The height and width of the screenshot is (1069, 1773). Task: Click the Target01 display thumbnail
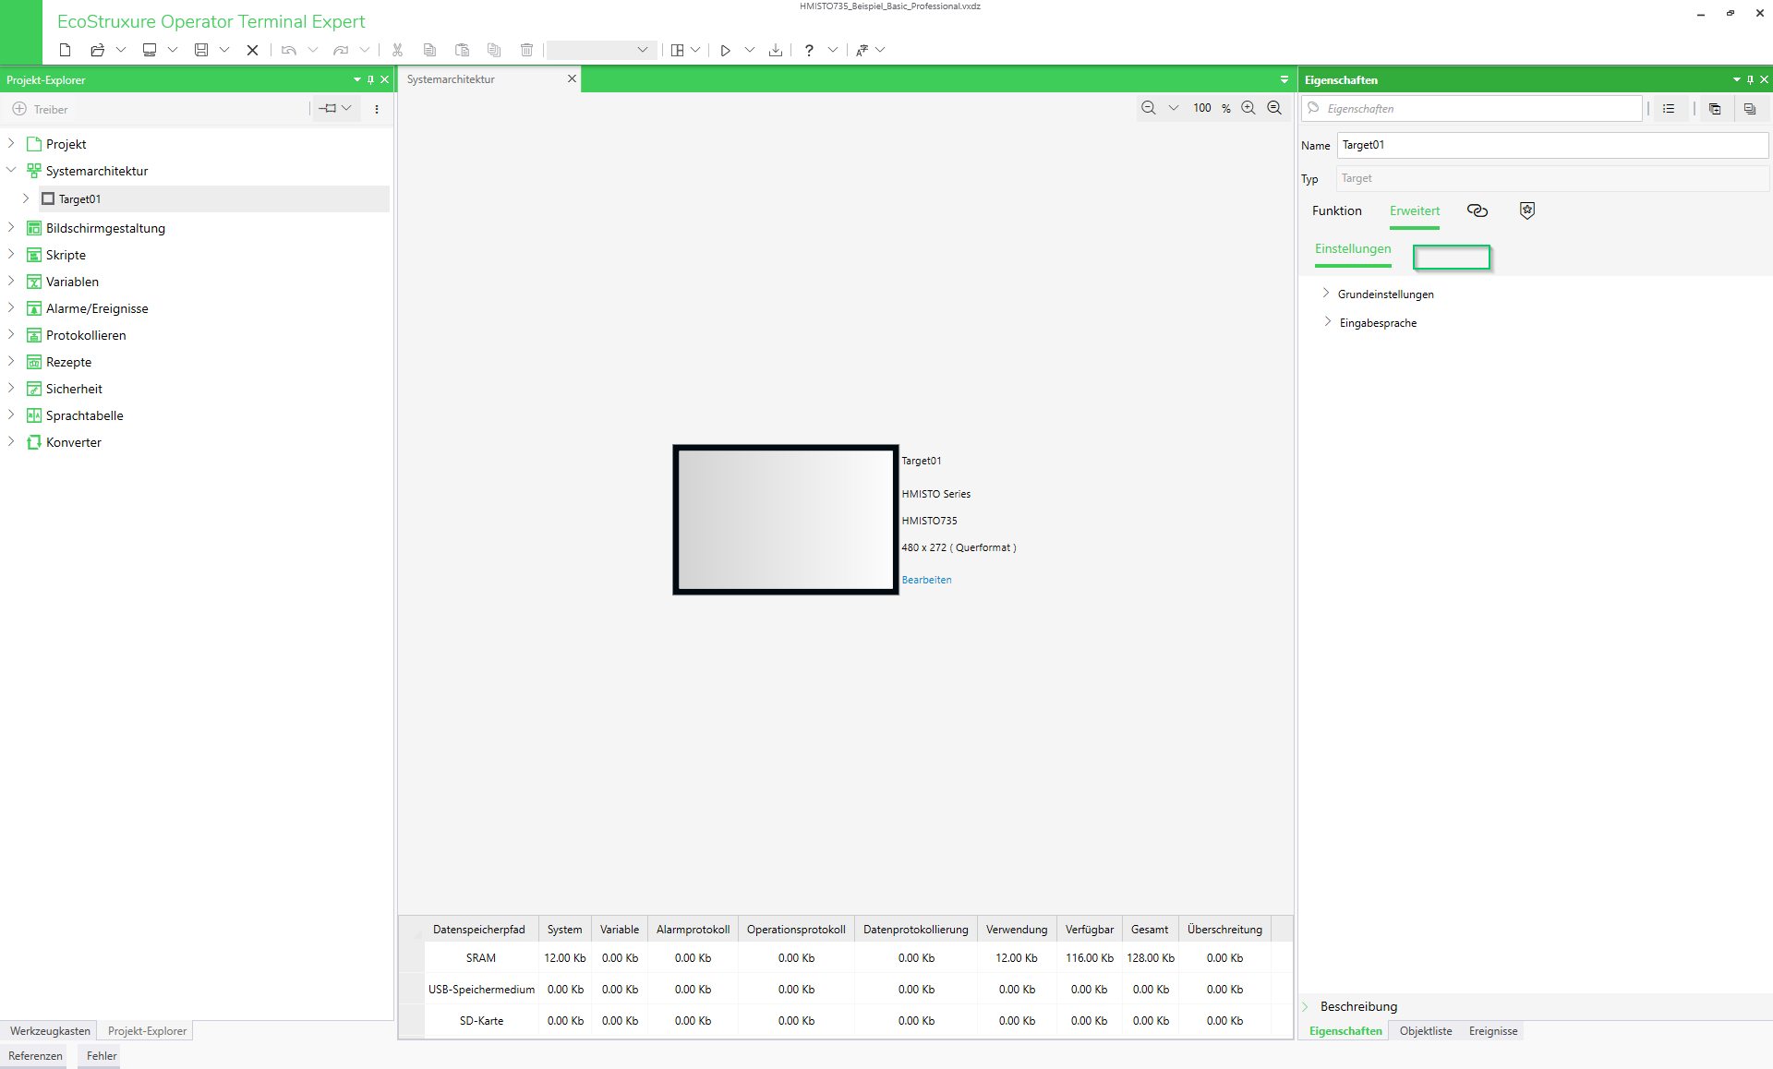[786, 520]
